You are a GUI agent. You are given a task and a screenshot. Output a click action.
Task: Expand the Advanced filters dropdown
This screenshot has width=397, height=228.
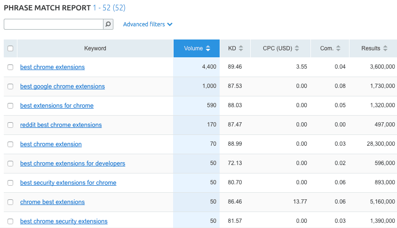click(x=148, y=24)
